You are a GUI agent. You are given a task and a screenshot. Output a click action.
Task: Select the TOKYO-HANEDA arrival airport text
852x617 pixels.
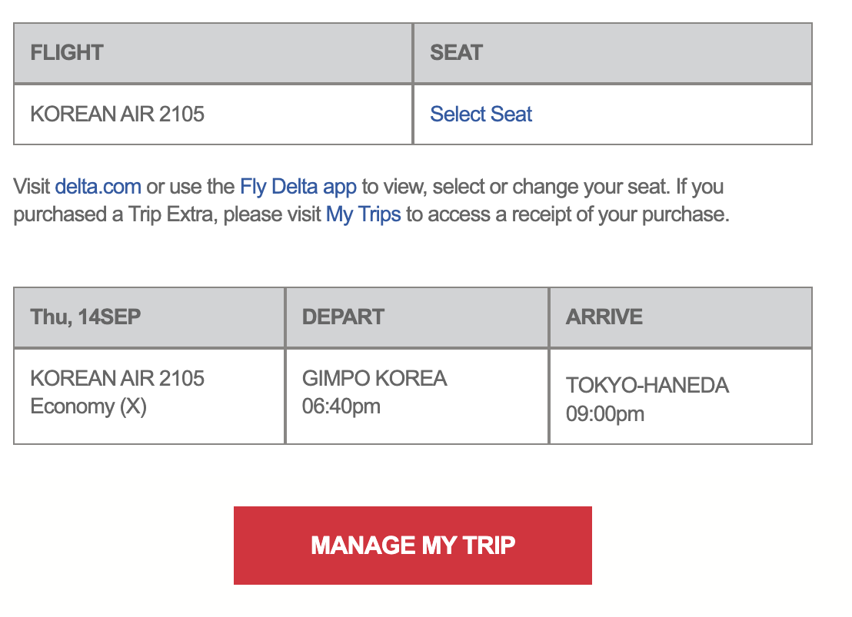pos(647,385)
